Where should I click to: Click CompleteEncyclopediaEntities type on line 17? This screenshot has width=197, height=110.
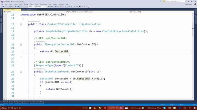click(x=66, y=31)
